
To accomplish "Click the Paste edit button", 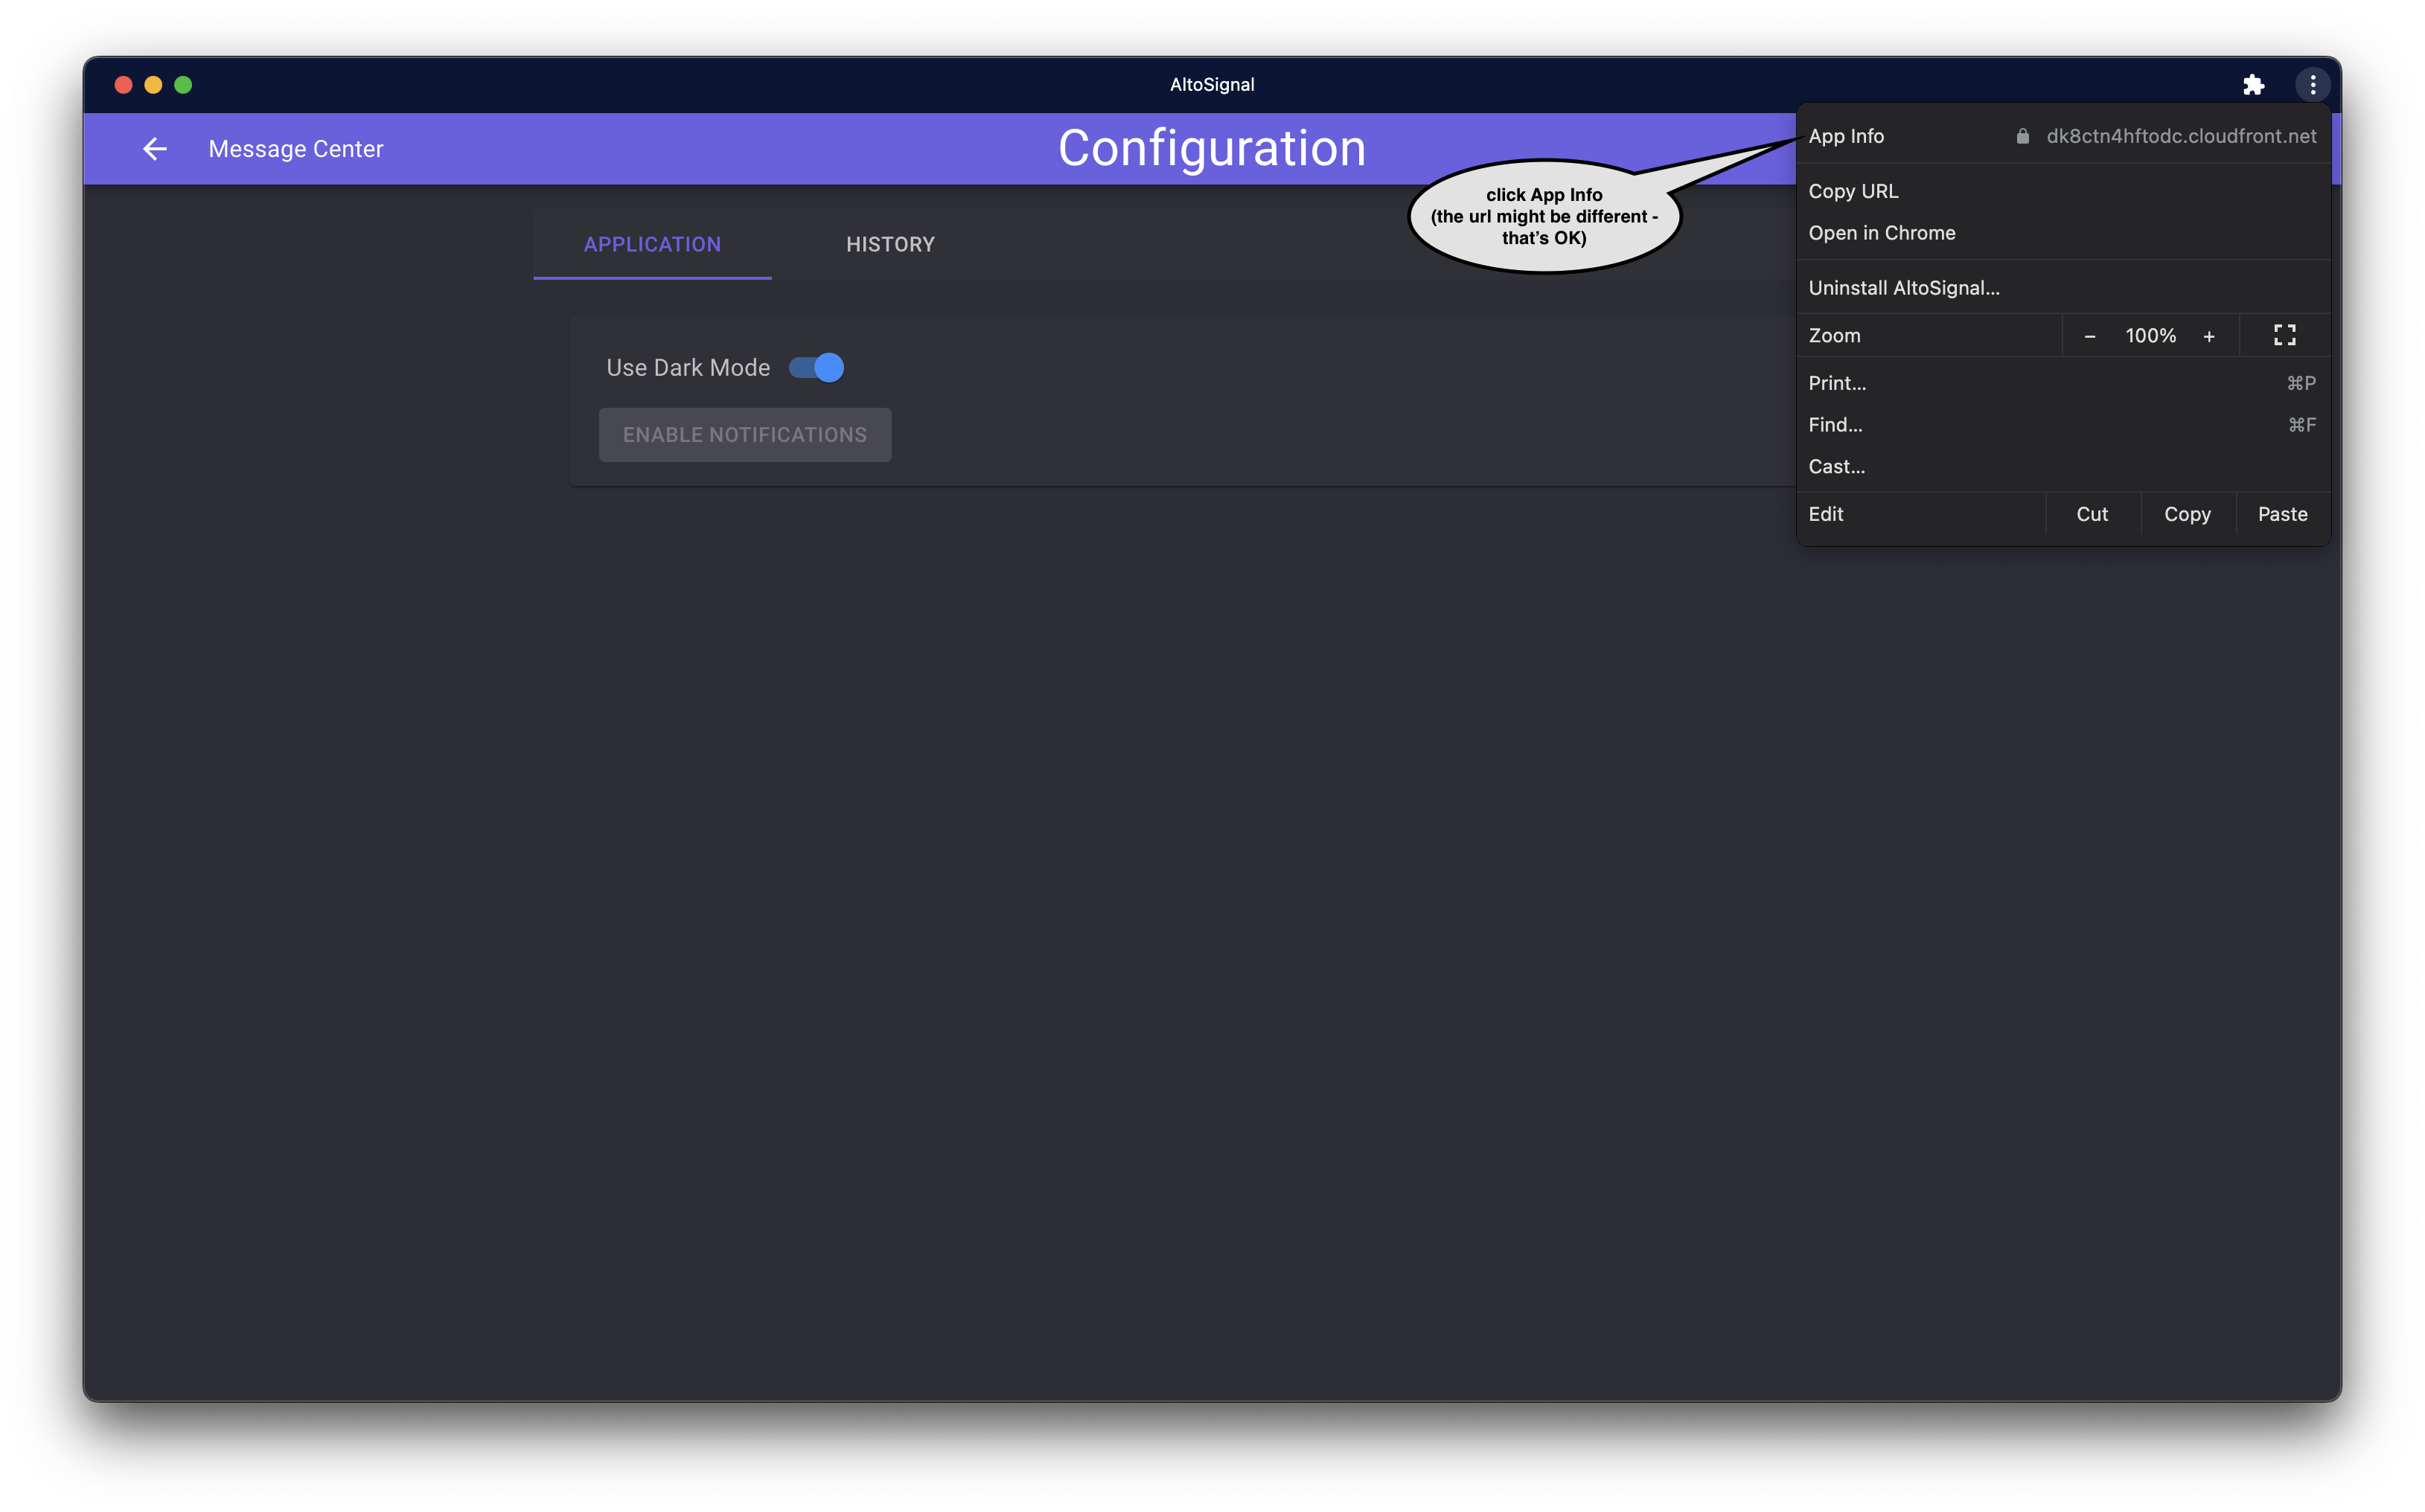I will tap(2282, 514).
